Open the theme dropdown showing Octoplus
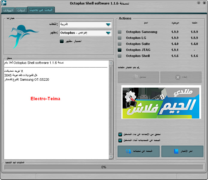208x180 pixels. point(85,33)
